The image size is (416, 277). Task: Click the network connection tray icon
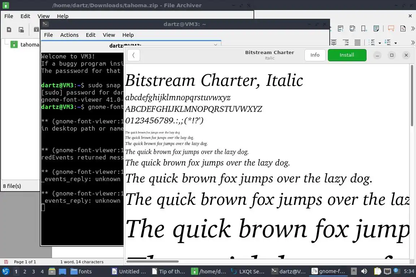coord(387,271)
